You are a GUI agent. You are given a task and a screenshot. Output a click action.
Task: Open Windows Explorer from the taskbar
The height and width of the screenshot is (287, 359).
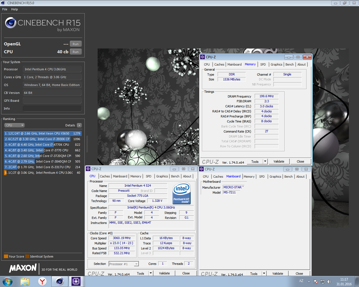coord(25,281)
